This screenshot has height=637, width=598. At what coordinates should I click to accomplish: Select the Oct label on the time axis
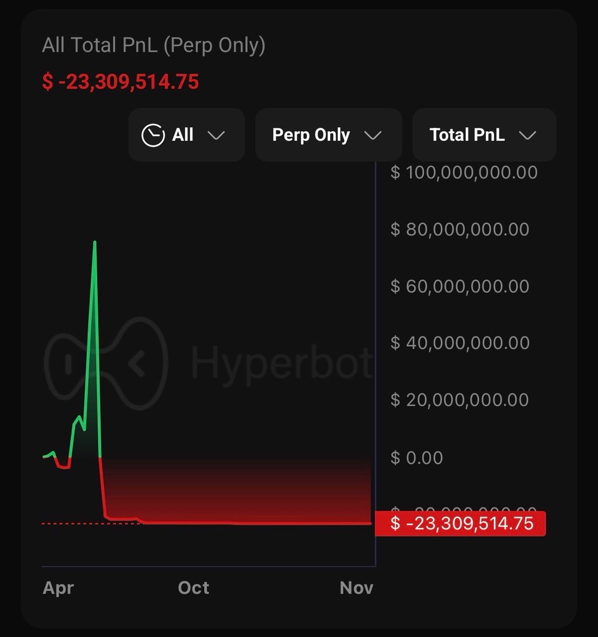click(194, 588)
